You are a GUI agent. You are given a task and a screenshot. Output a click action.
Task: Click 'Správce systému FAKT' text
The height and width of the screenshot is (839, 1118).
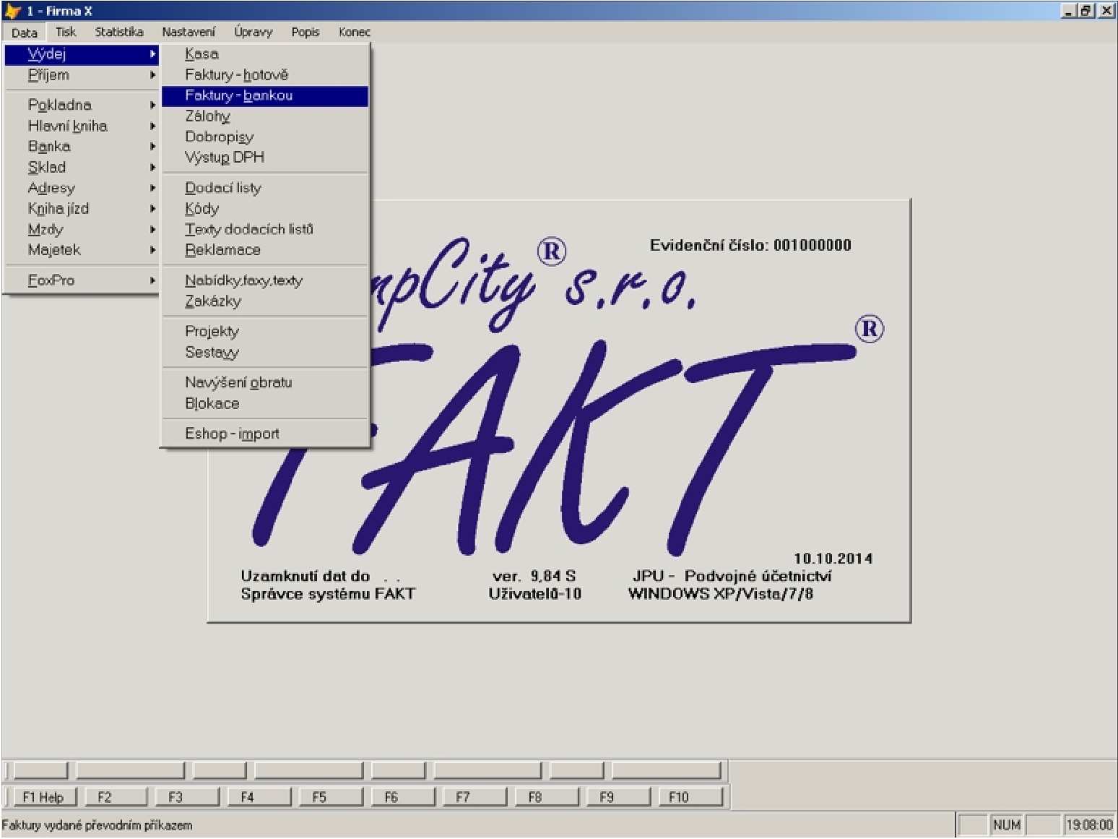[x=328, y=594]
